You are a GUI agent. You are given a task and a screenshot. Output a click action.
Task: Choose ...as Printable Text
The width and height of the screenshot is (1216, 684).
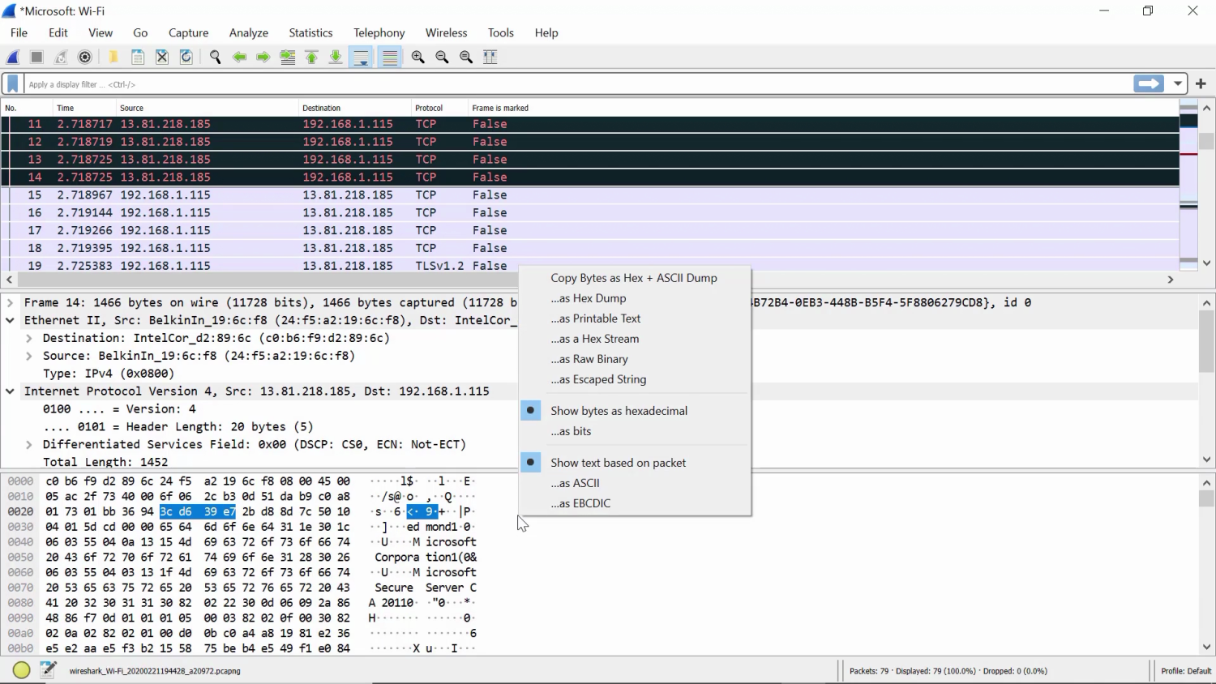[634, 318]
